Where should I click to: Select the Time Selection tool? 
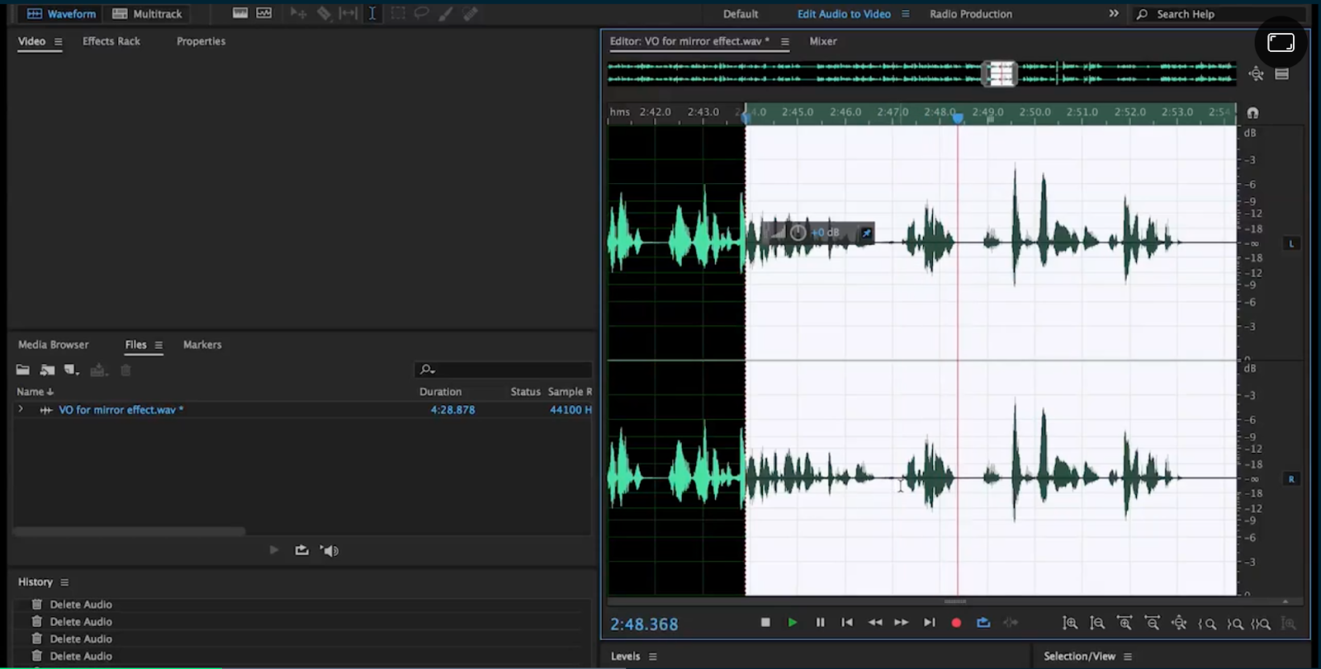372,13
